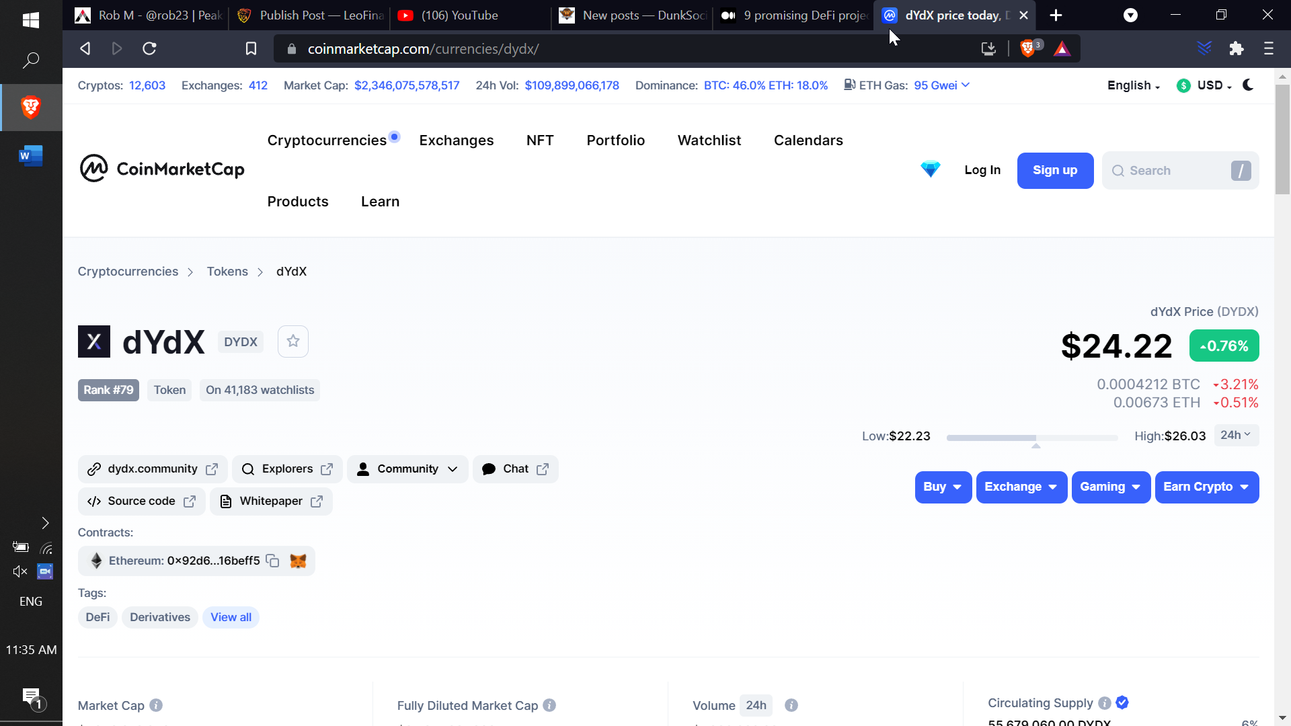
Task: Expand the Gaming dropdown button
Action: click(1111, 487)
